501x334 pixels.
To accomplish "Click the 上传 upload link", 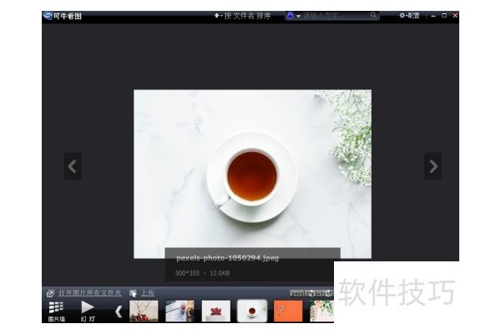I will click(148, 293).
